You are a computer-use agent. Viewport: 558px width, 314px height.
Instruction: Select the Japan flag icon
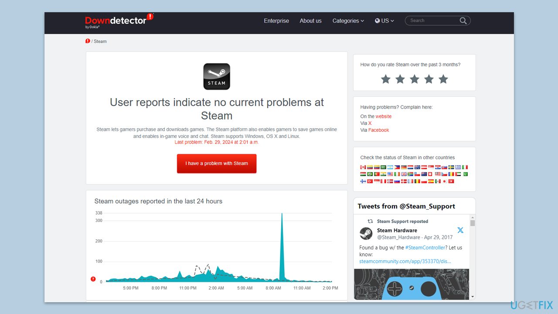(x=444, y=181)
